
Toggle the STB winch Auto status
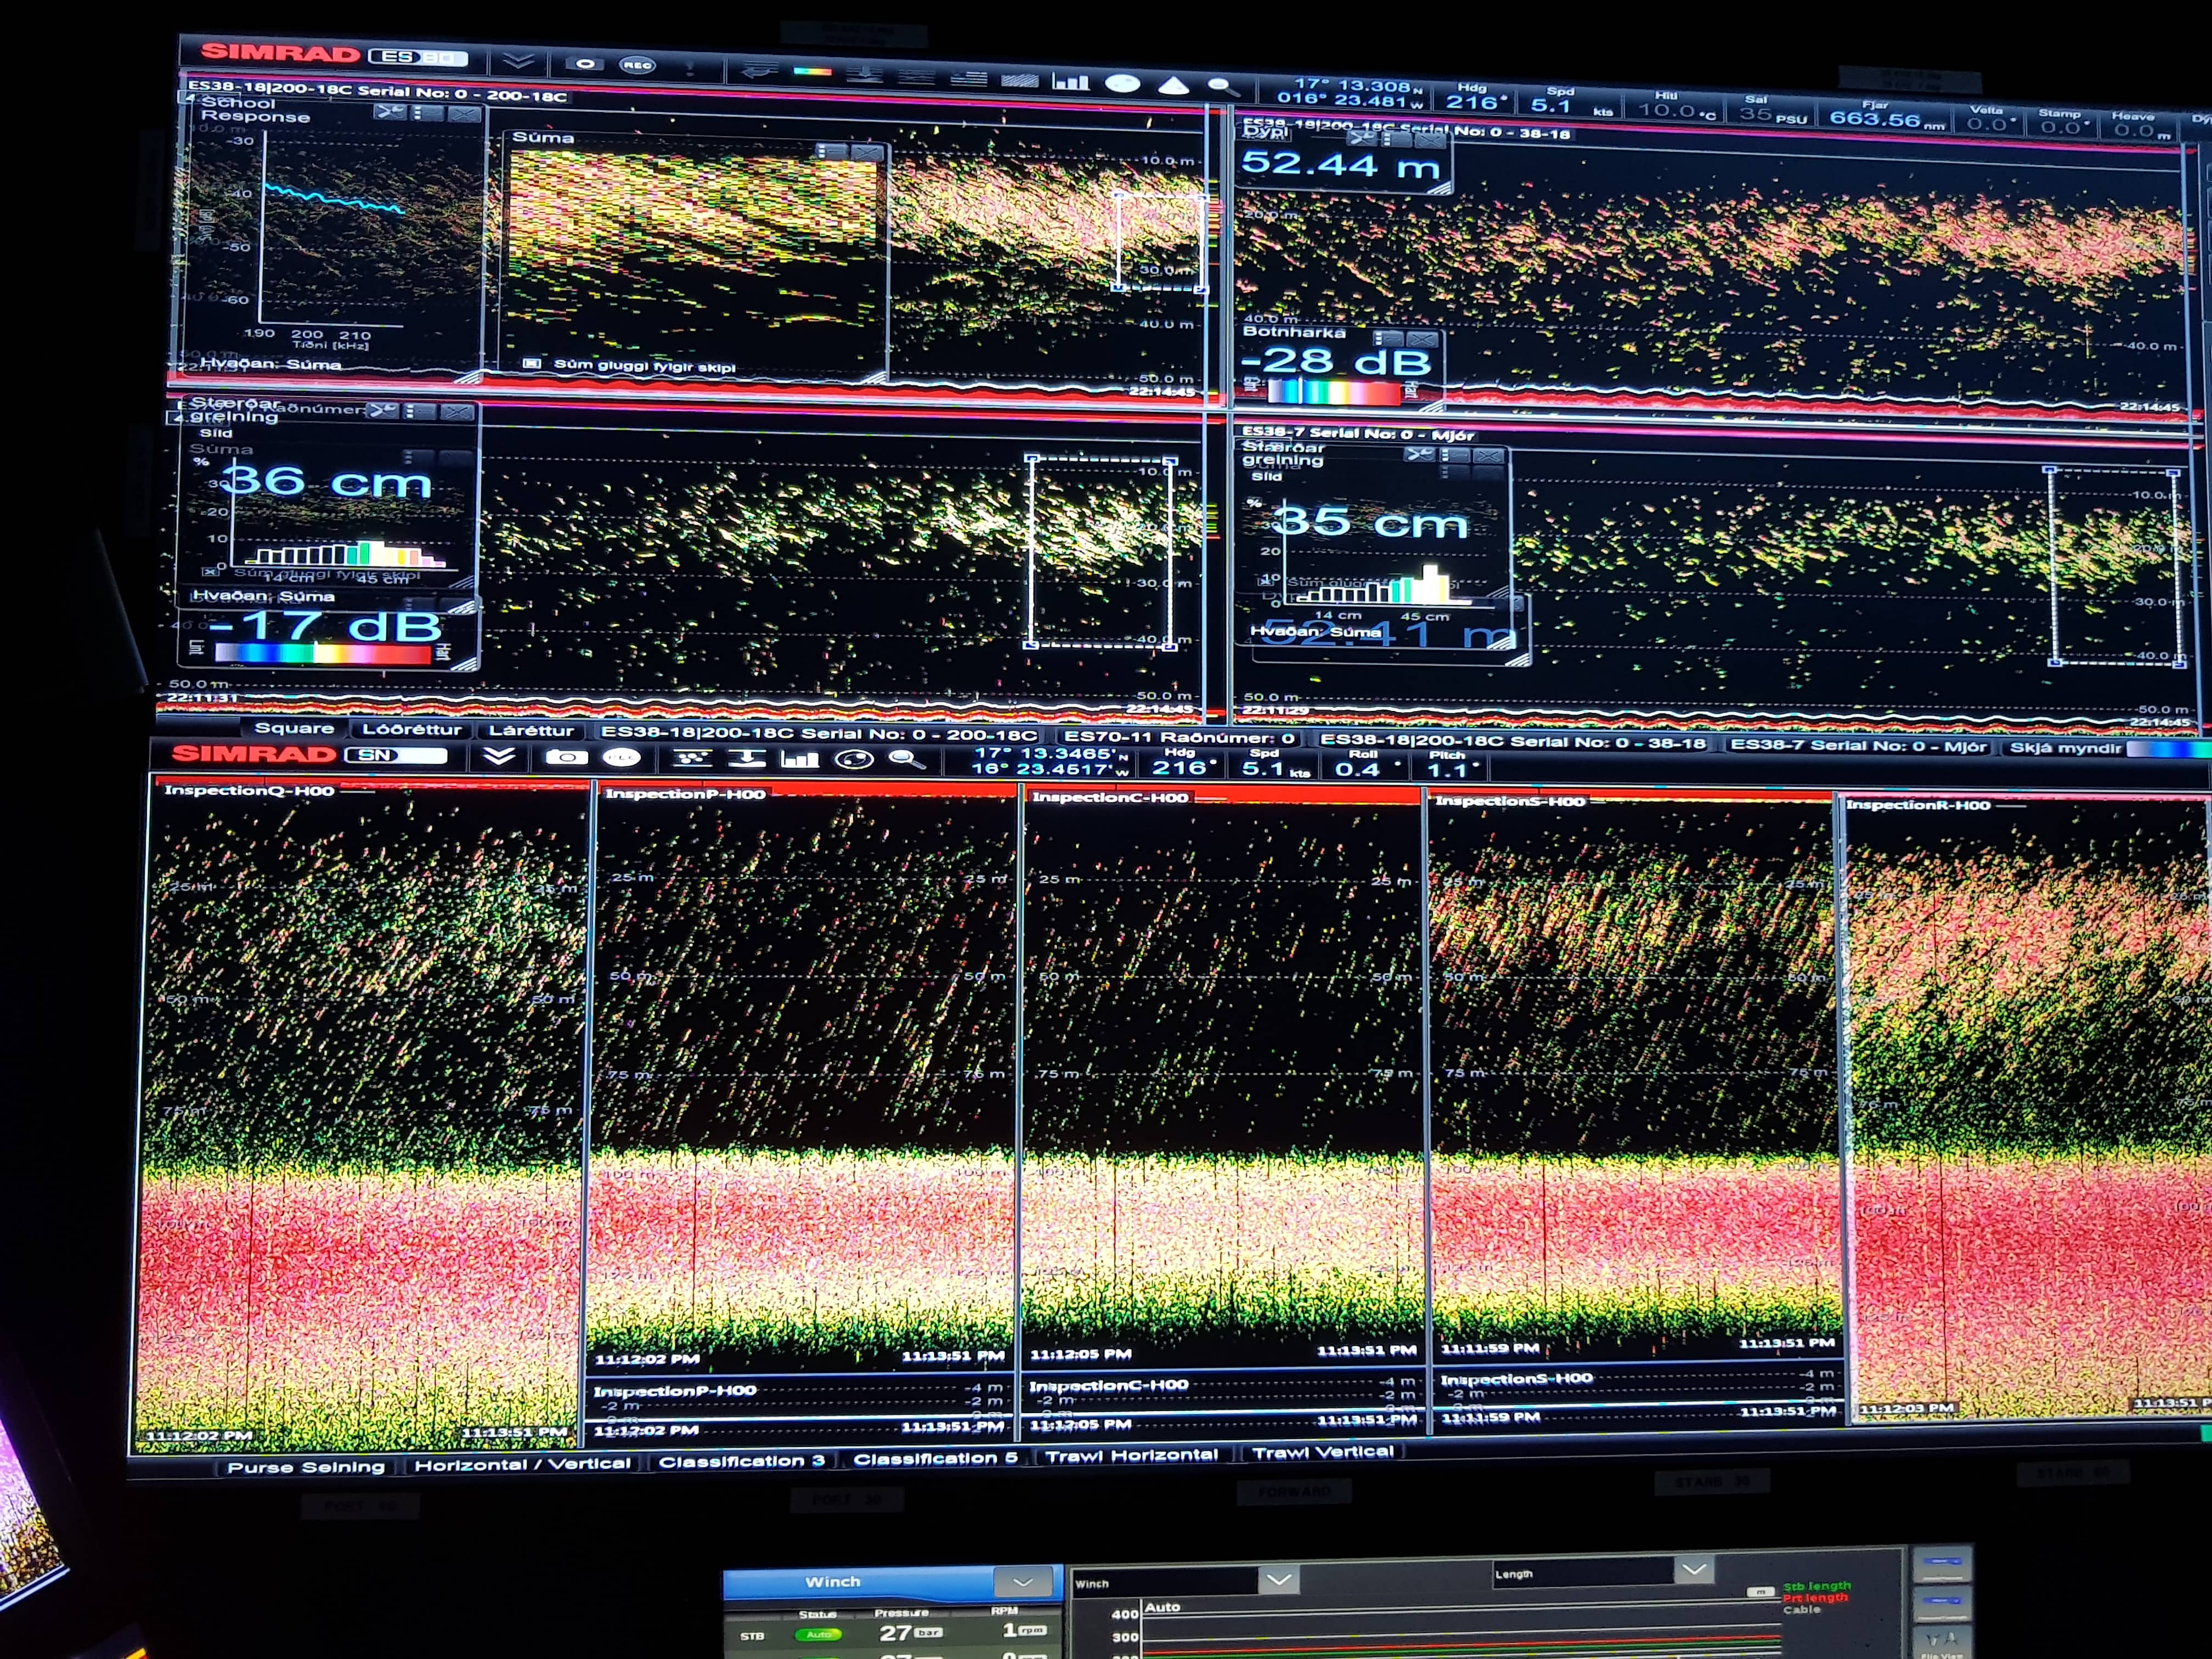[818, 1634]
